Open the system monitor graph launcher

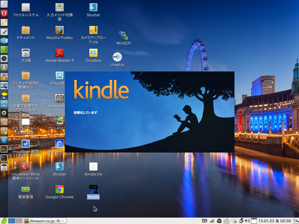pos(4,149)
